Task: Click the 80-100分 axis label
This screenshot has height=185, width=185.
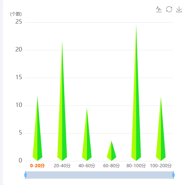Action: (x=136, y=165)
